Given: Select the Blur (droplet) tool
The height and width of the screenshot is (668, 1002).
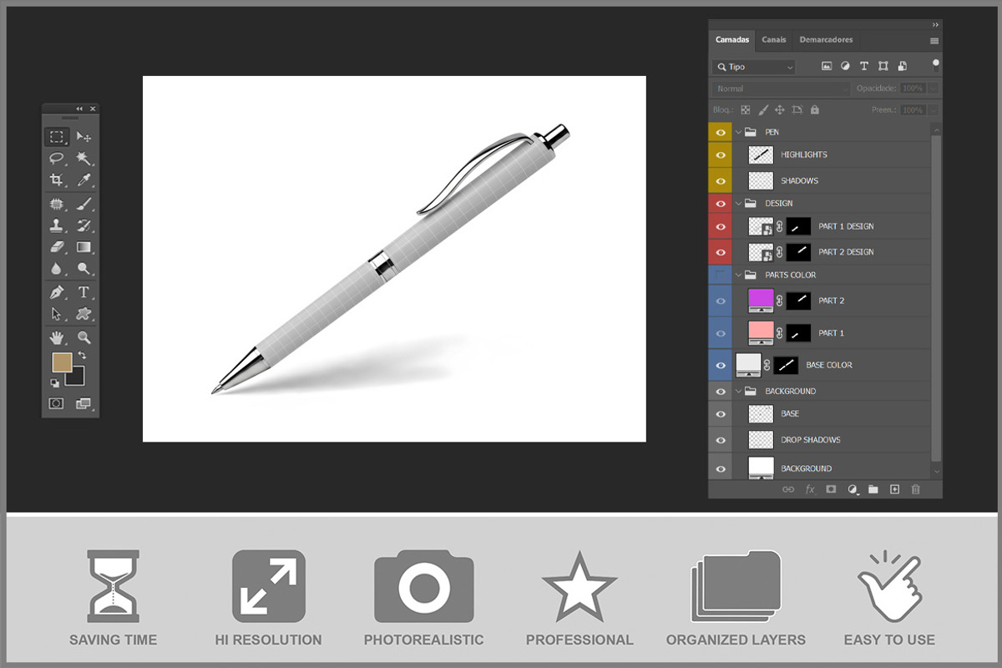Looking at the screenshot, I should (x=57, y=268).
